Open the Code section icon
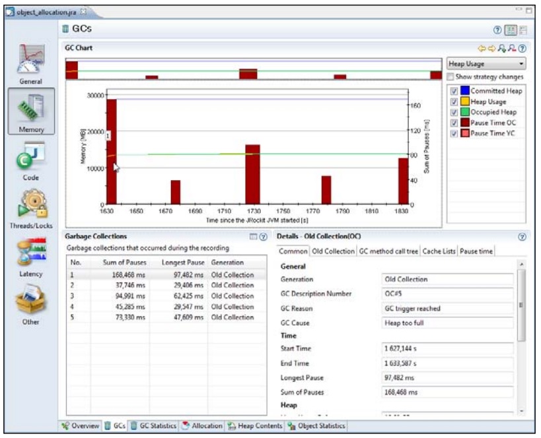Viewport: 541px width, 438px height. pyautogui.click(x=31, y=158)
